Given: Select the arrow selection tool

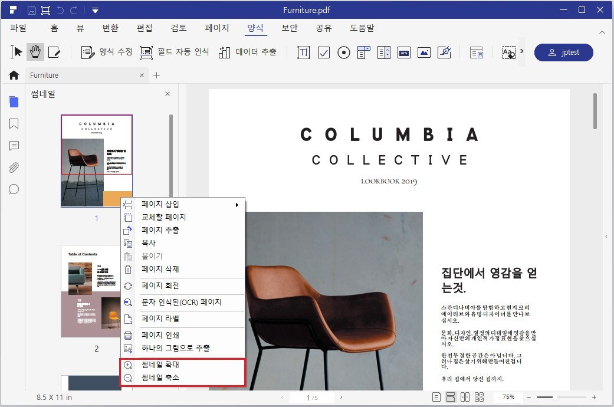Looking at the screenshot, I should [x=16, y=52].
